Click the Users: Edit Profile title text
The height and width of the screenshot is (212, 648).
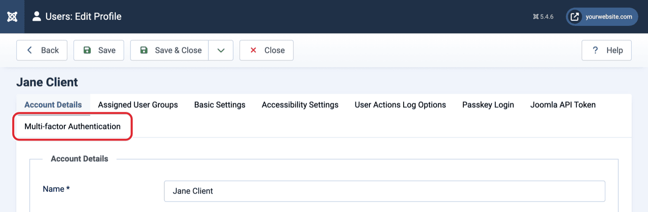[x=83, y=17]
